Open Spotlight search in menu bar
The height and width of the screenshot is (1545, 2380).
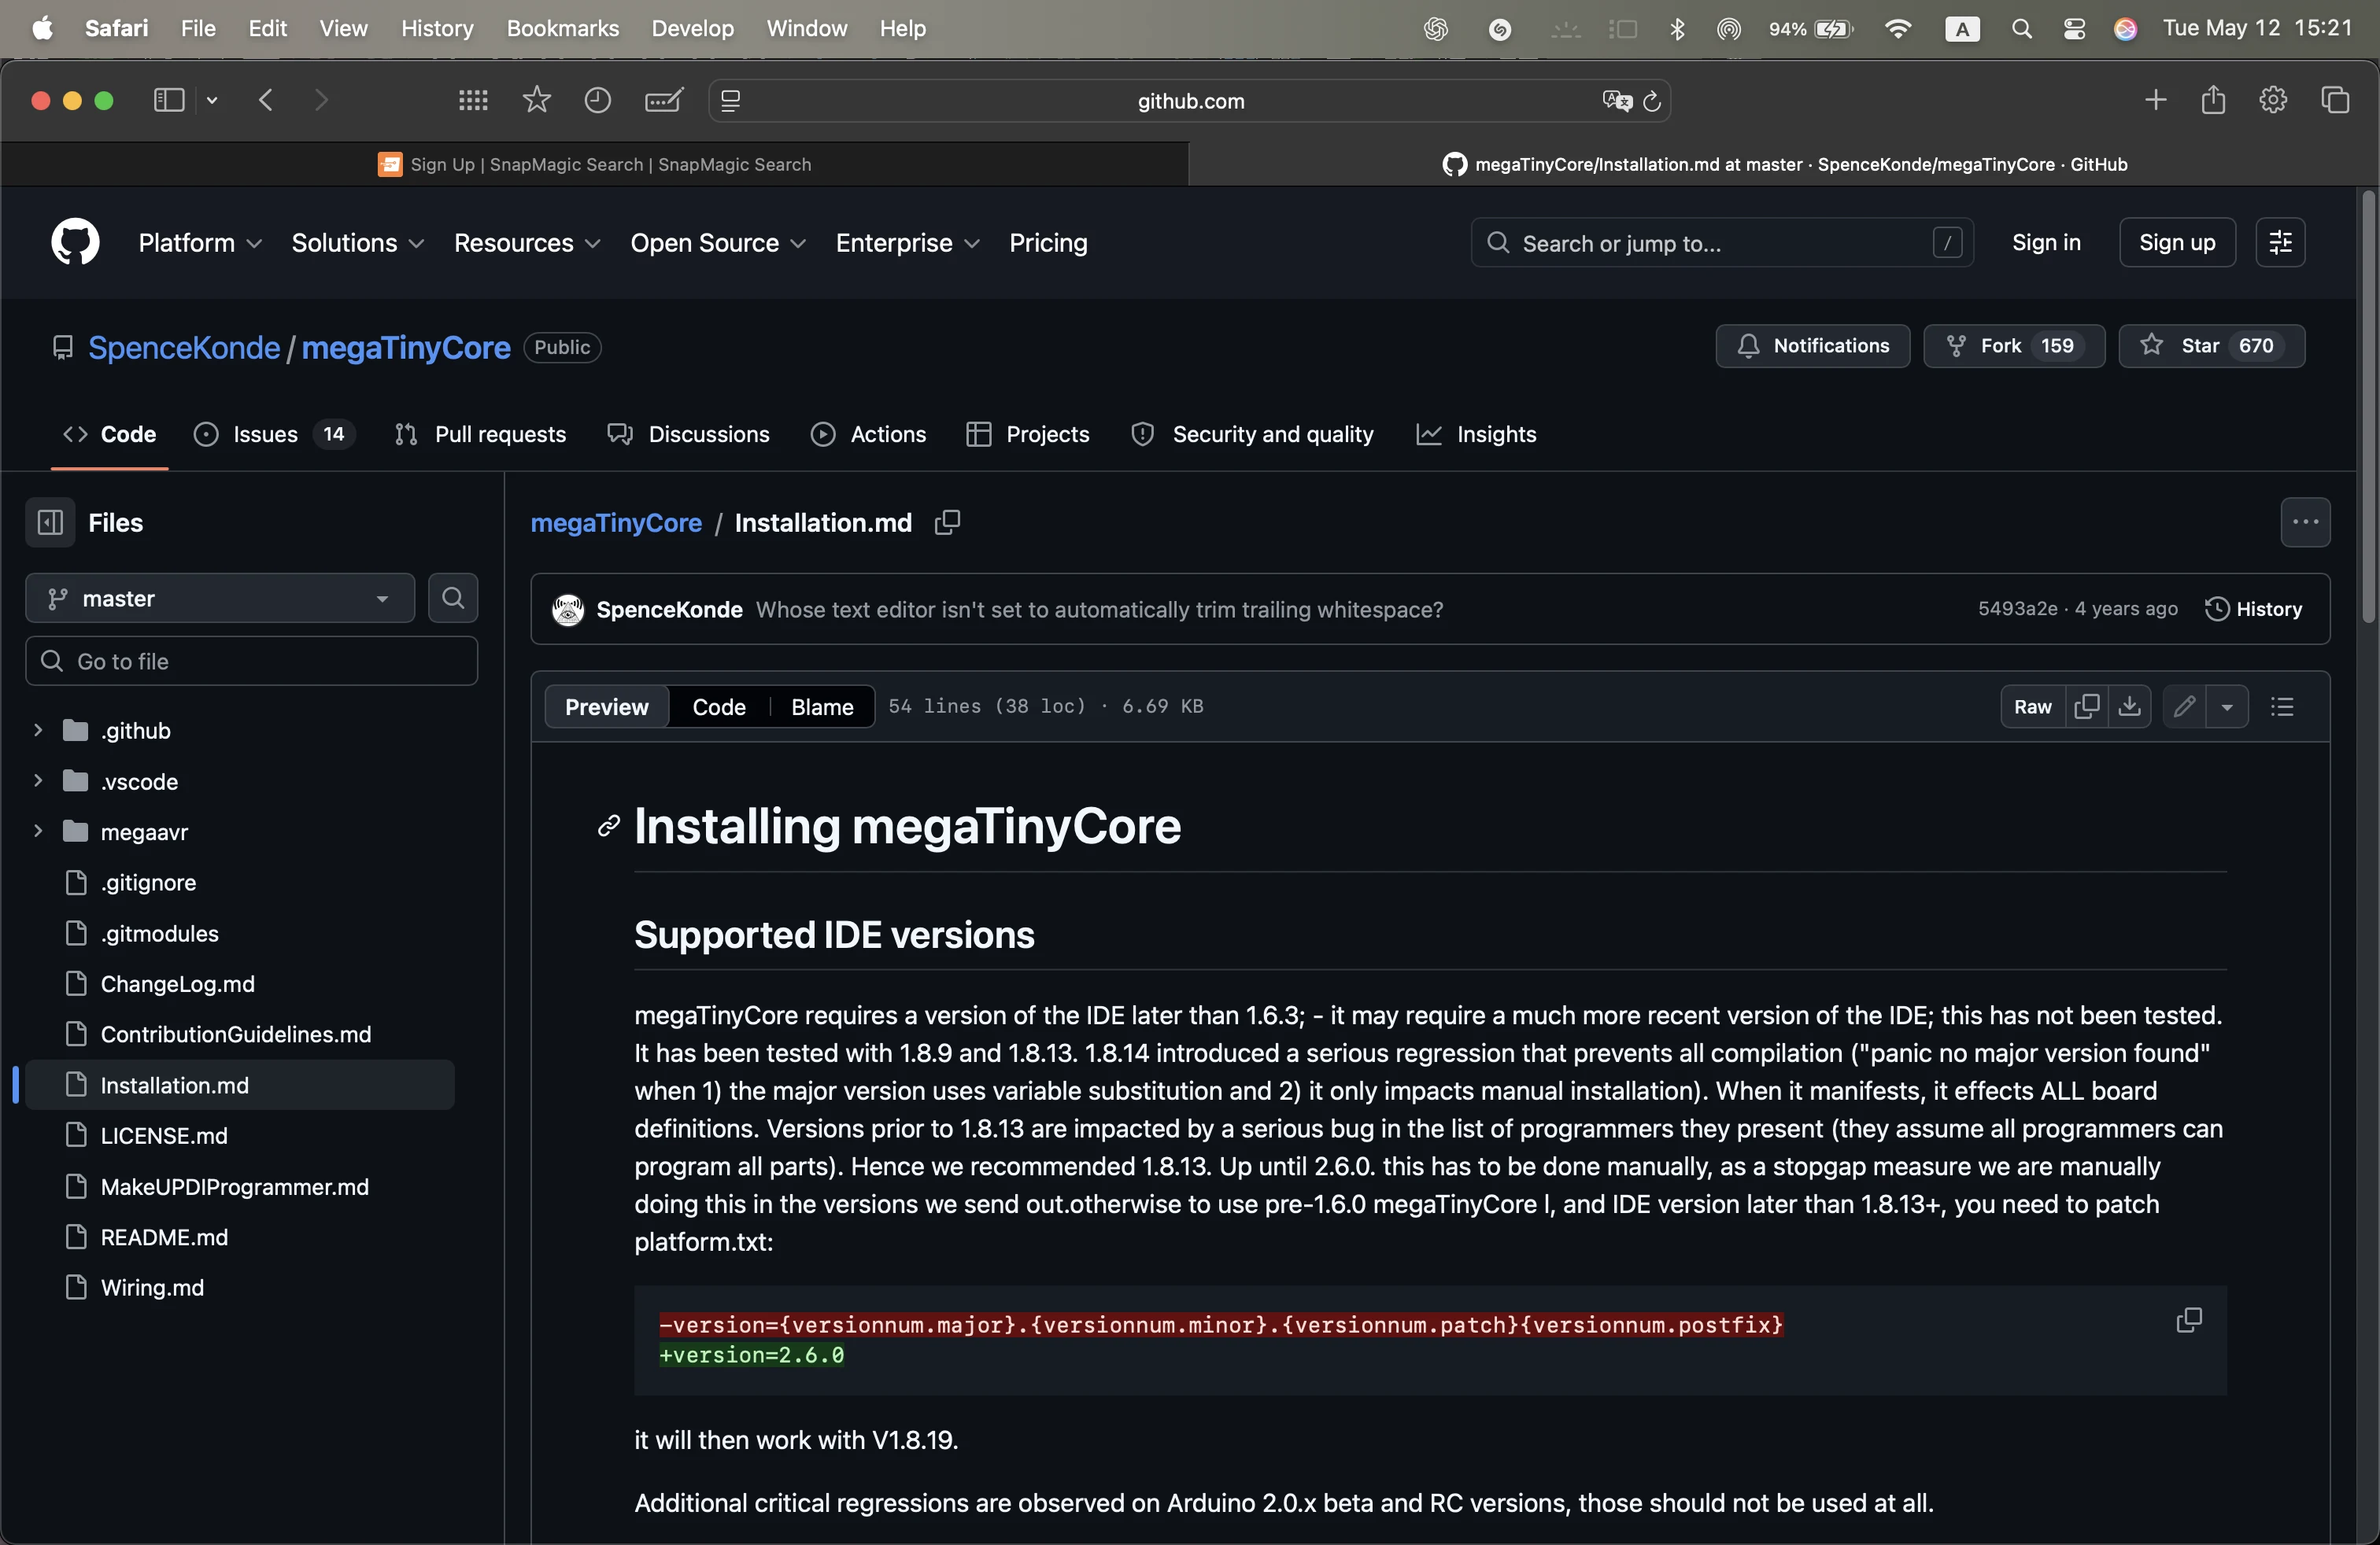(2021, 29)
